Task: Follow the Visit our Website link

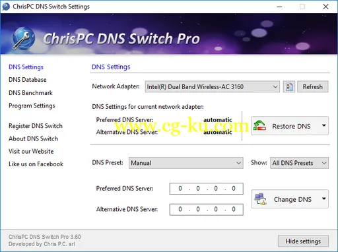Action: pyautogui.click(x=31, y=151)
